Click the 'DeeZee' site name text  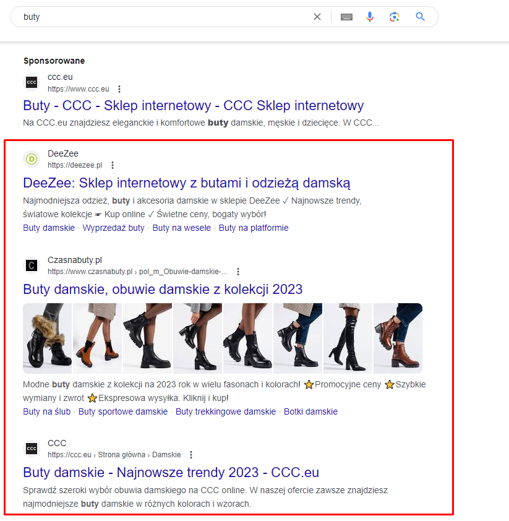pyautogui.click(x=63, y=153)
